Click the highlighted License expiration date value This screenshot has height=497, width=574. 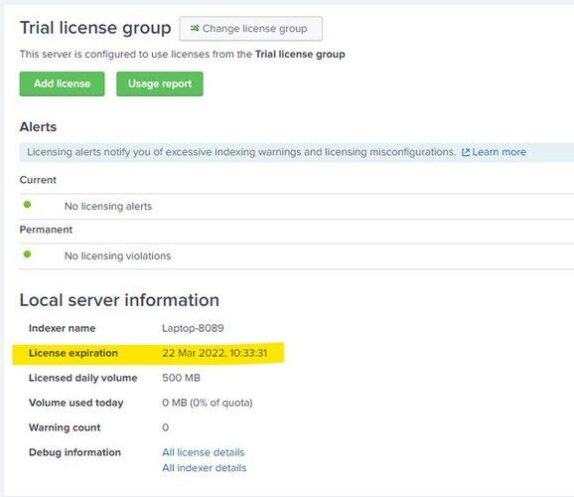(x=215, y=353)
